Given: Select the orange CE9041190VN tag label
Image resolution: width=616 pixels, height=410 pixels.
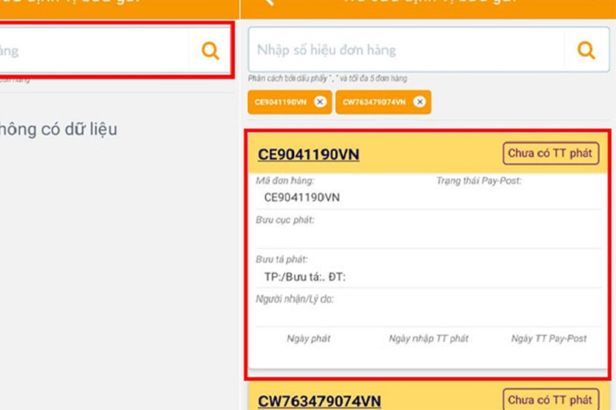Looking at the screenshot, I should pos(280,102).
